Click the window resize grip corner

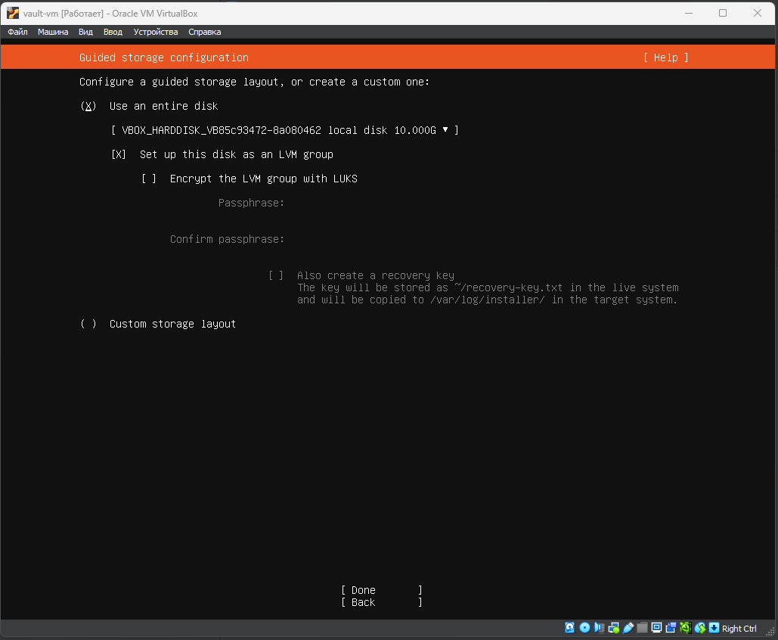click(x=770, y=632)
